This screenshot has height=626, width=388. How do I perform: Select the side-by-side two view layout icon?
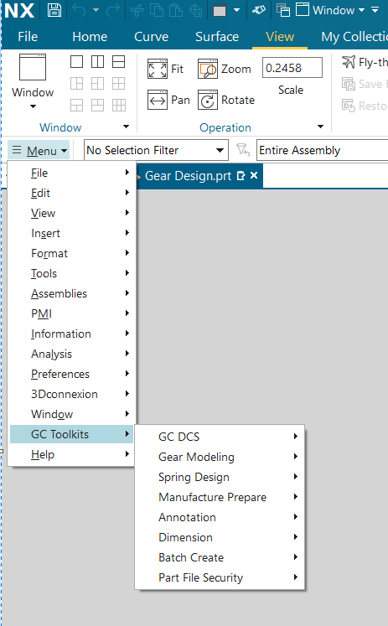coord(97,62)
